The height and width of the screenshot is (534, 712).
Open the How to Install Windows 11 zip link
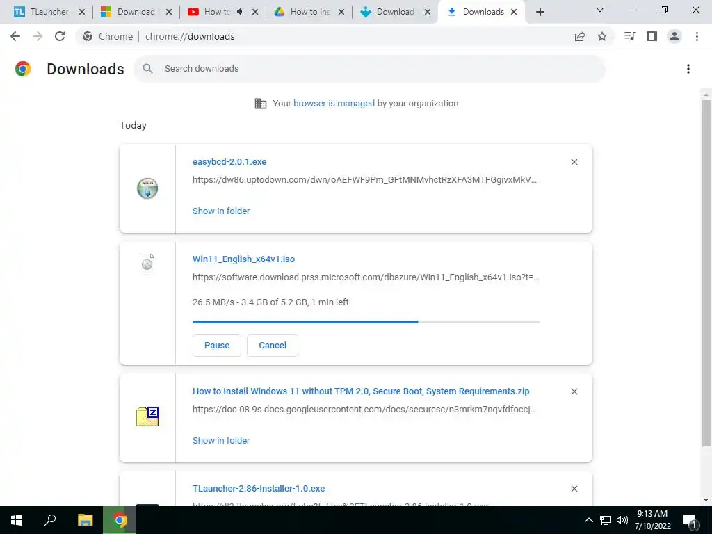pyautogui.click(x=361, y=391)
